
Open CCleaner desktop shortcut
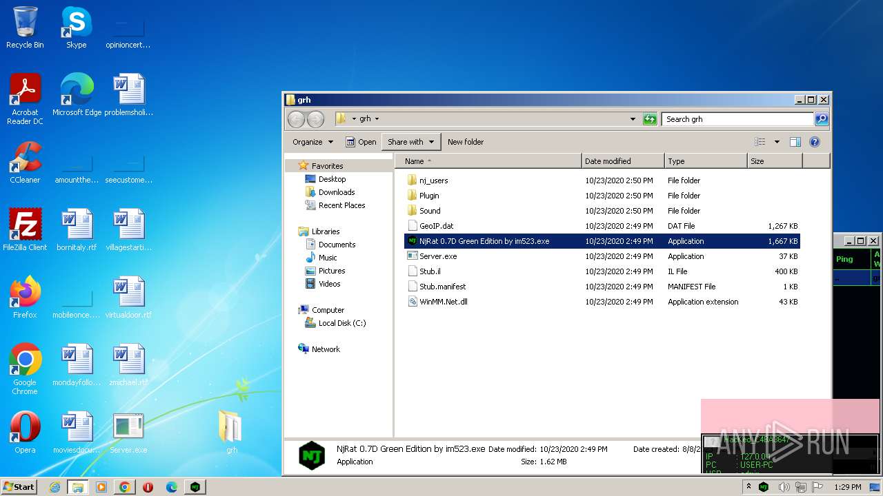[25, 163]
